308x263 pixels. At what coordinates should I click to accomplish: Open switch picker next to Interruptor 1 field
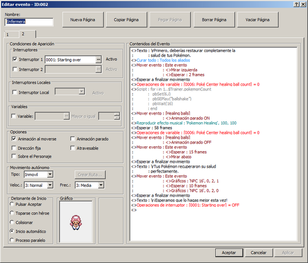pyautogui.click(x=98, y=60)
